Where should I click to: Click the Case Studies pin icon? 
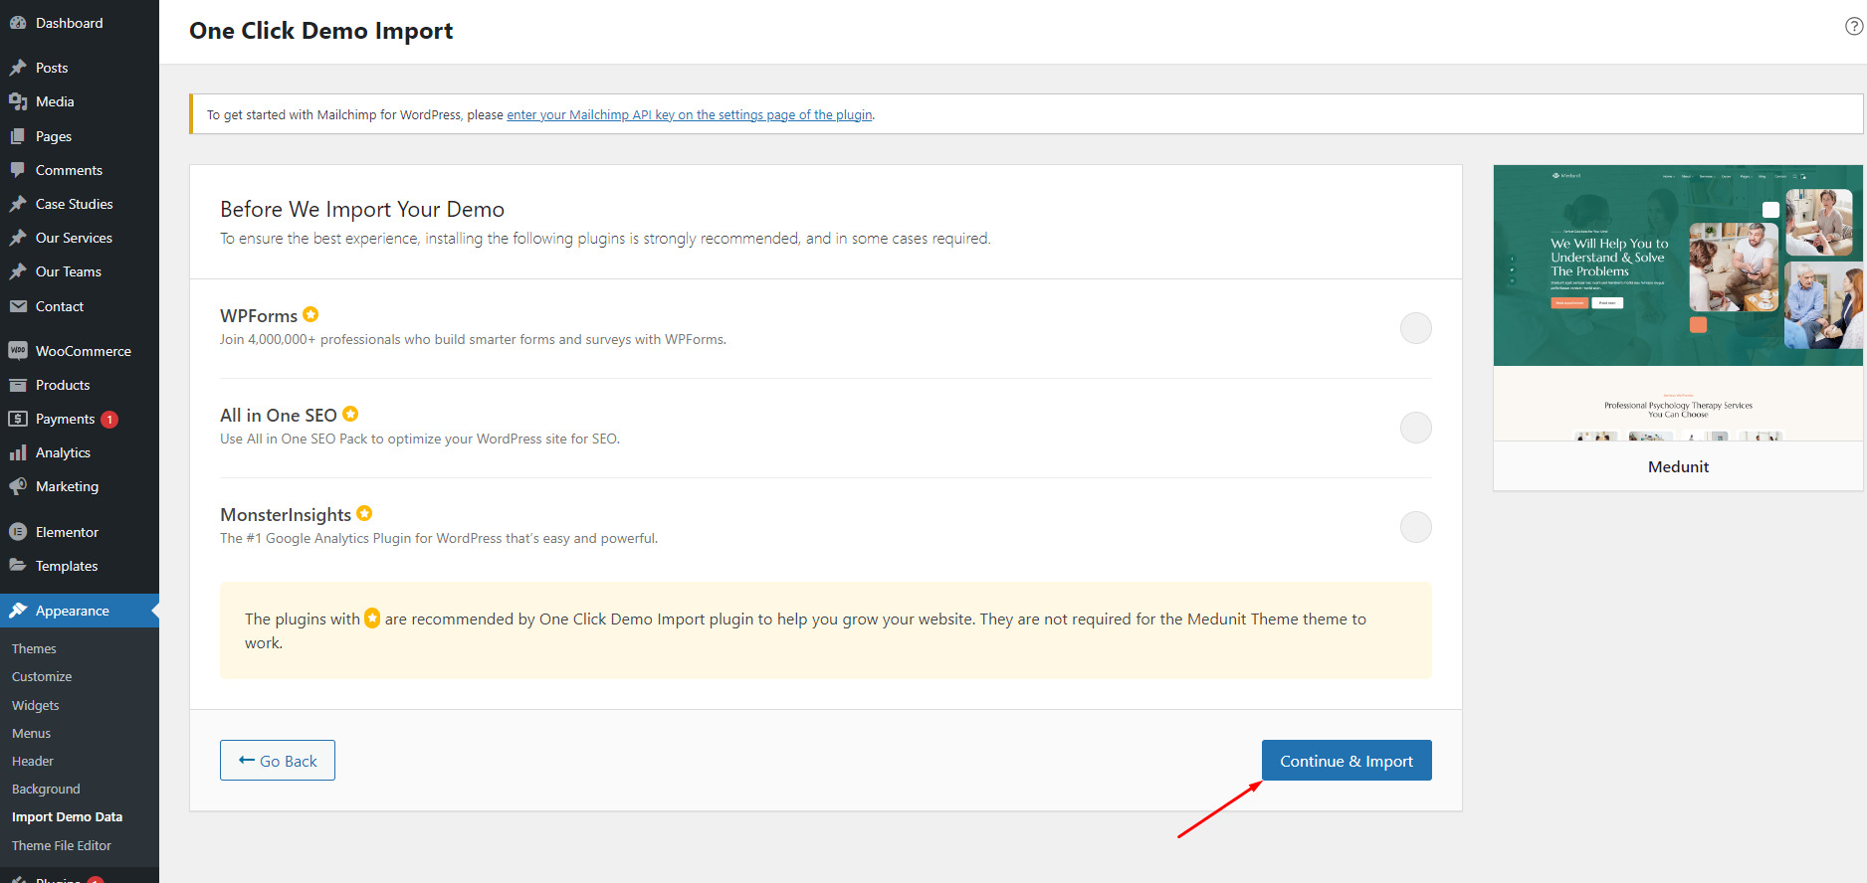point(18,204)
